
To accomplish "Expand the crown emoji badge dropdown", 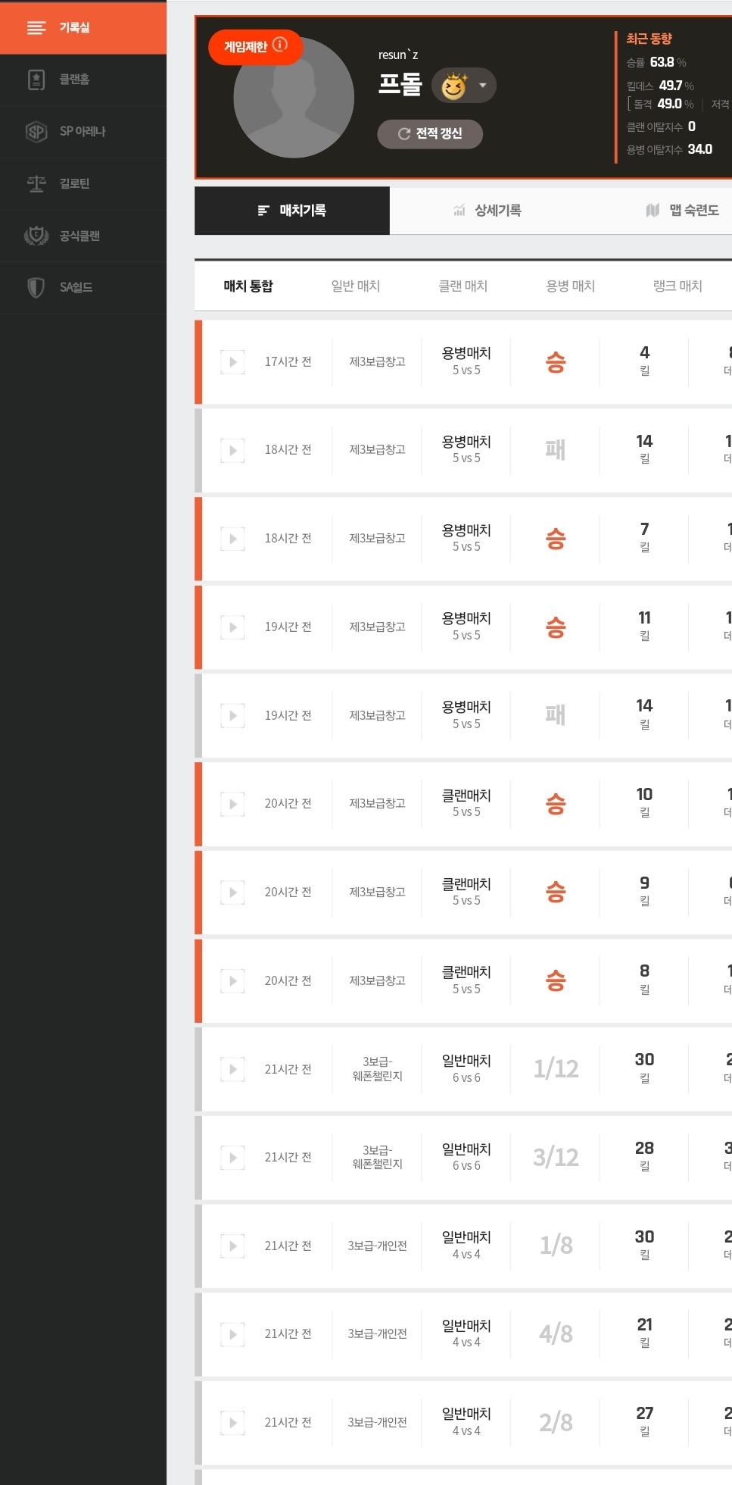I will pos(483,86).
